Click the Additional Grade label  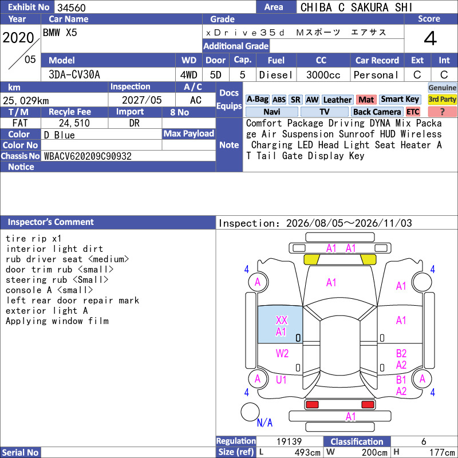click(236, 46)
